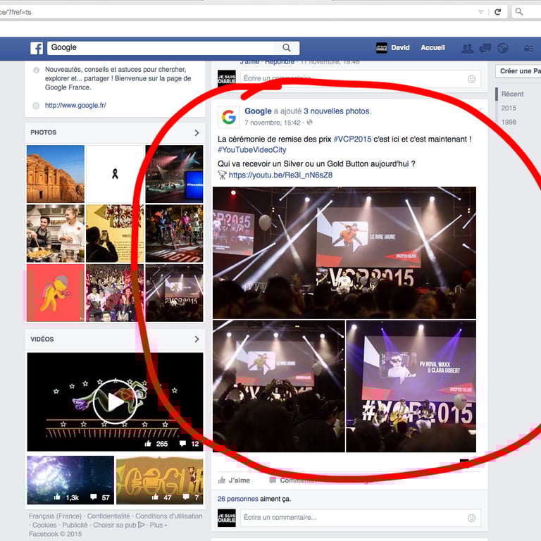Open the 3 nouvelles photos link
This screenshot has height=541, width=541.
point(337,111)
